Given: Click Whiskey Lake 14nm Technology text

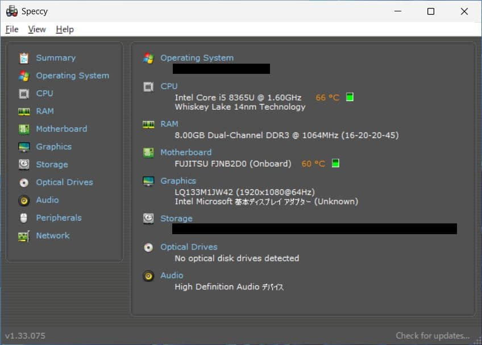Looking at the screenshot, I should [240, 107].
